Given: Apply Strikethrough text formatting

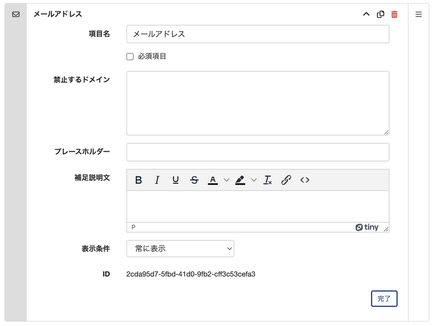Looking at the screenshot, I should (x=194, y=180).
